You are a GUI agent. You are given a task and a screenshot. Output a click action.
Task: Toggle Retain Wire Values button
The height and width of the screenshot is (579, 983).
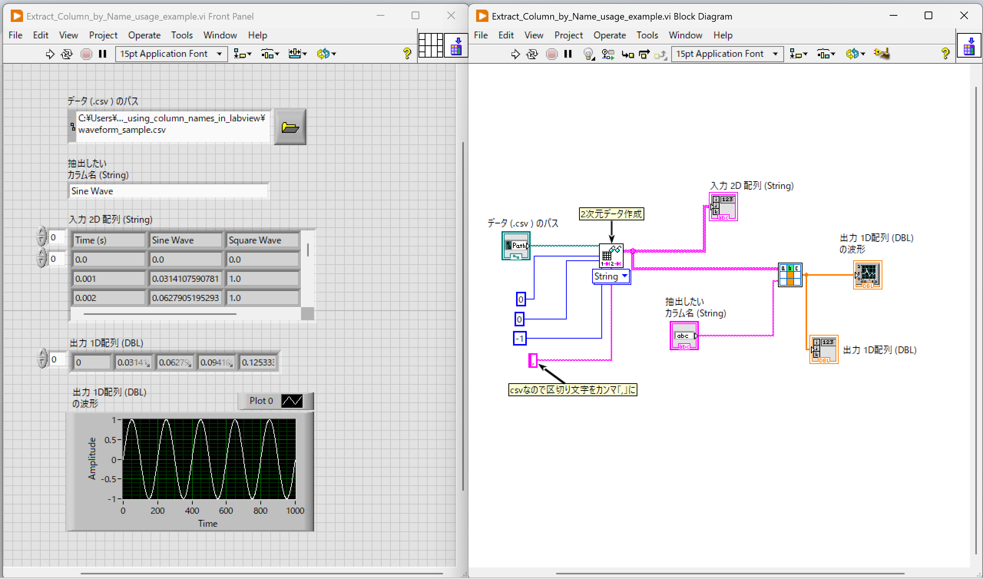click(x=608, y=54)
